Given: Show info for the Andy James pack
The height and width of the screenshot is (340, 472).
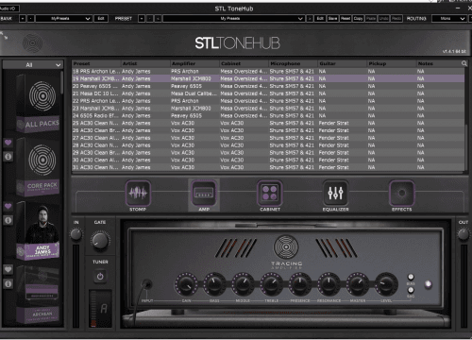Looking at the screenshot, I should point(8,220).
